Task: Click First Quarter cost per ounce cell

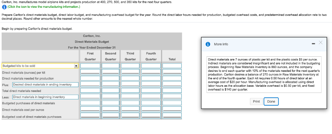Action: (x=90, y=109)
